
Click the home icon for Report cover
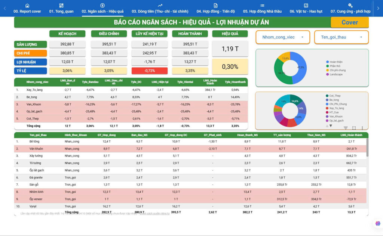[27, 5]
